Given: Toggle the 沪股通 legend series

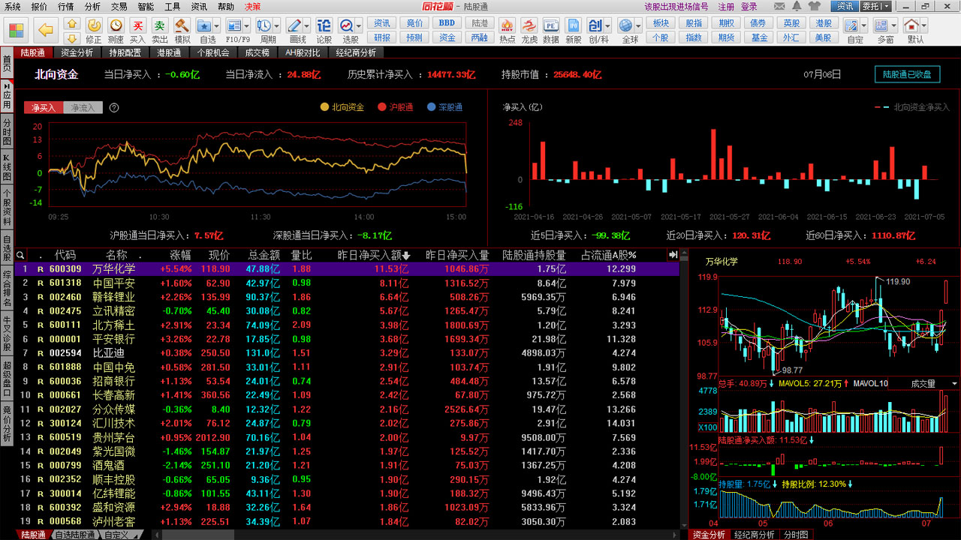Looking at the screenshot, I should click(x=395, y=107).
